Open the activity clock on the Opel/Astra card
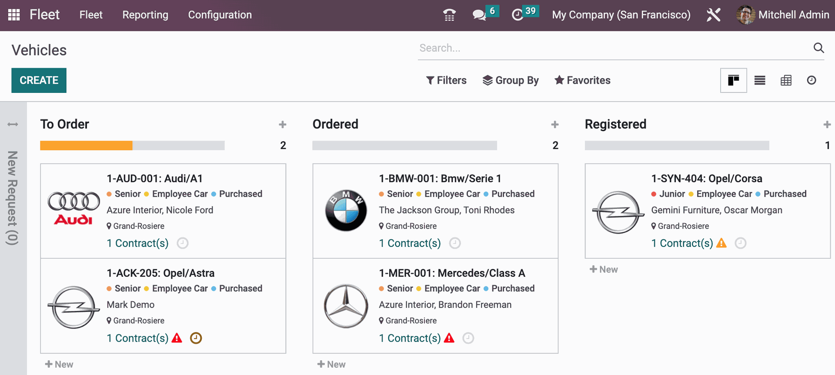This screenshot has width=835, height=375. coord(196,338)
